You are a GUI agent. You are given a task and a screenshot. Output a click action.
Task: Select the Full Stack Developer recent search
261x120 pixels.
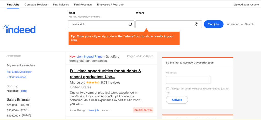pos(19,72)
